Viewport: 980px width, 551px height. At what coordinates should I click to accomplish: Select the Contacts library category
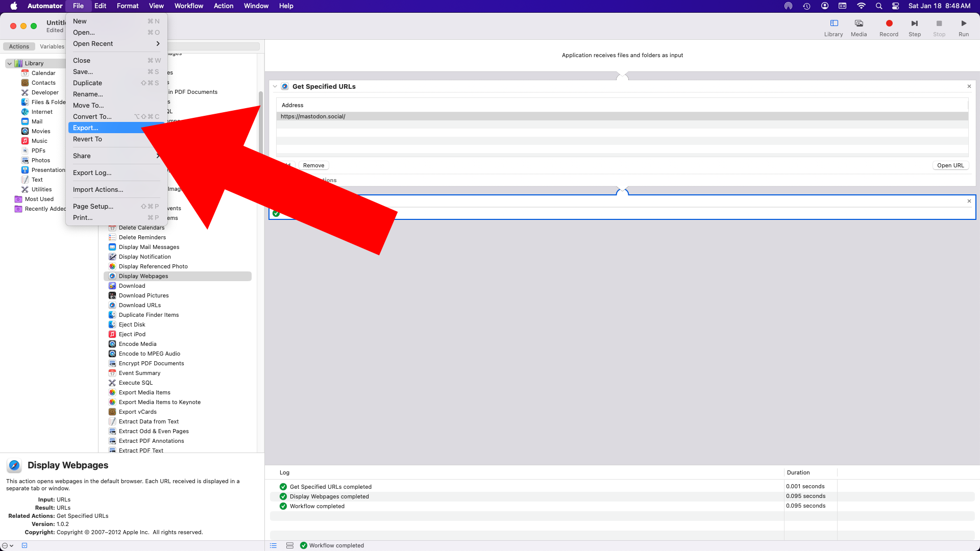(43, 83)
